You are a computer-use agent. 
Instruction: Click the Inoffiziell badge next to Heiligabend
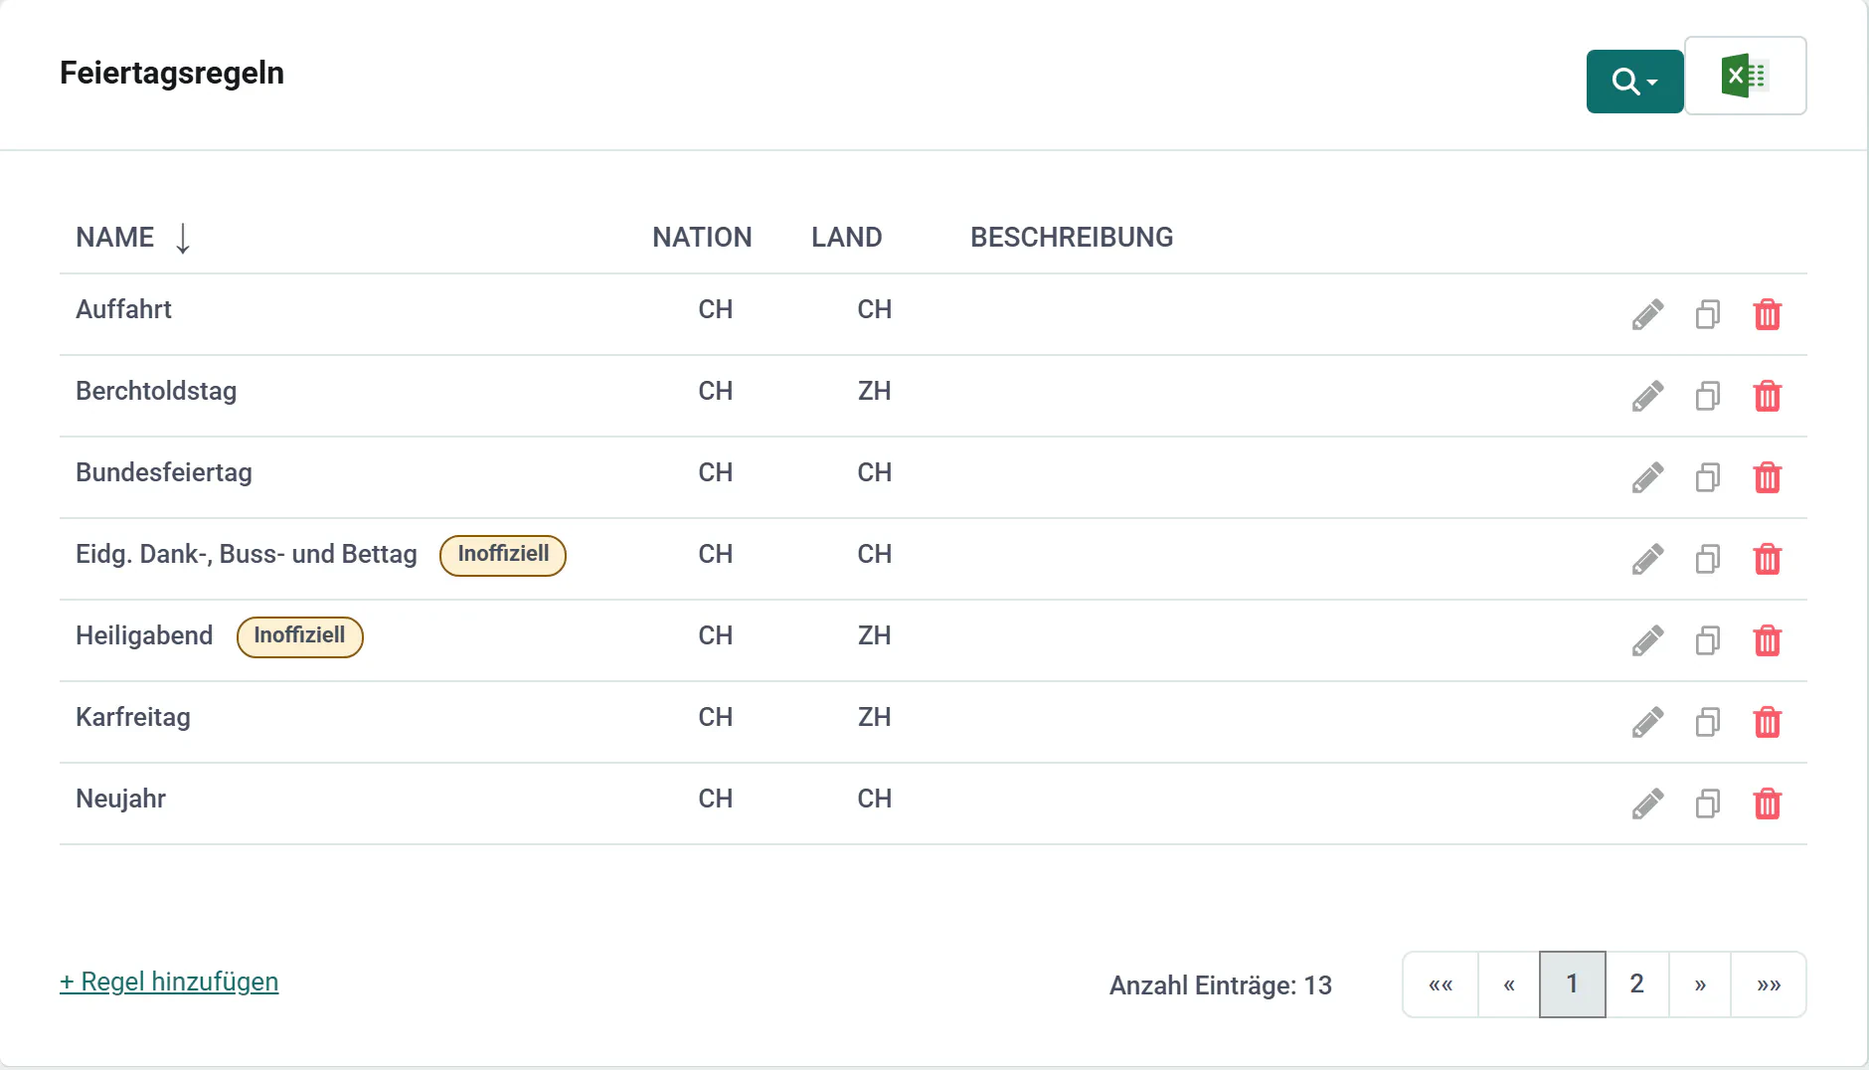click(299, 636)
